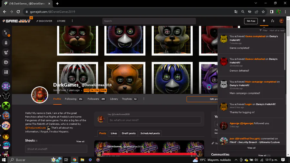Go back to previous page
Screen dimensions: 290x163
(x=5, y=12)
